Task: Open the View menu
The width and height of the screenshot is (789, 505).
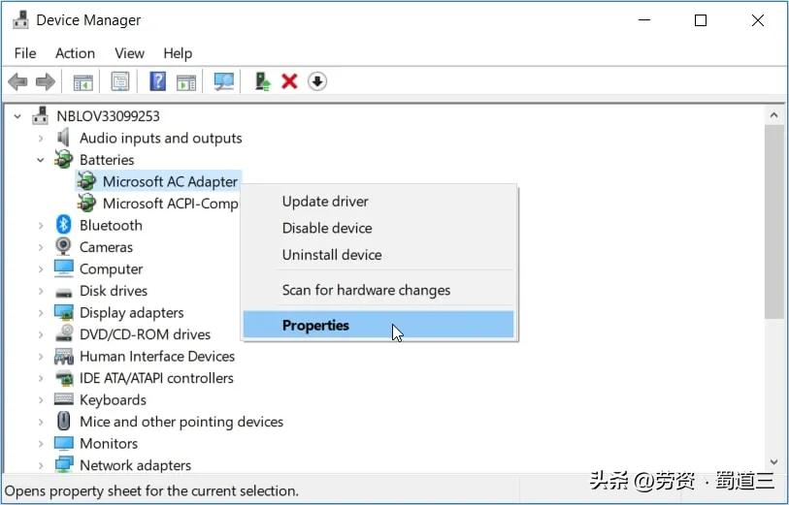Action: [x=129, y=53]
